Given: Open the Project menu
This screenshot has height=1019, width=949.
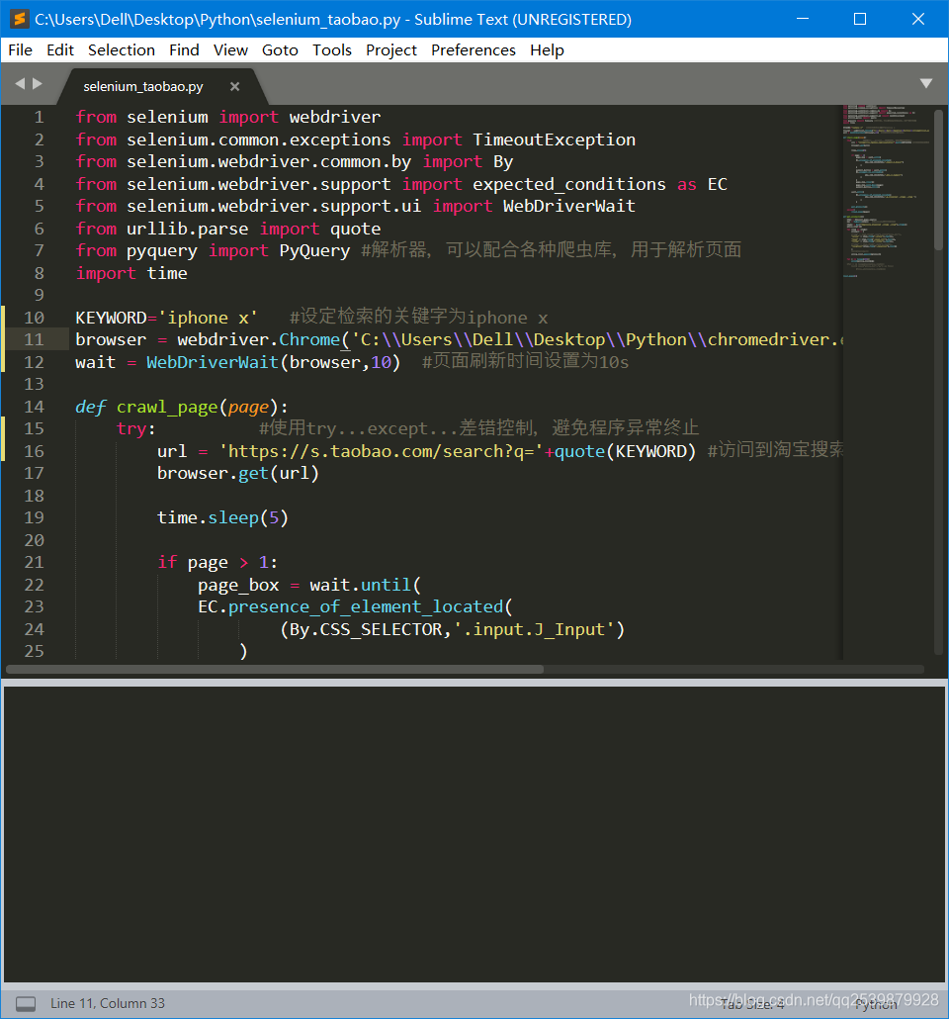Looking at the screenshot, I should coord(391,50).
